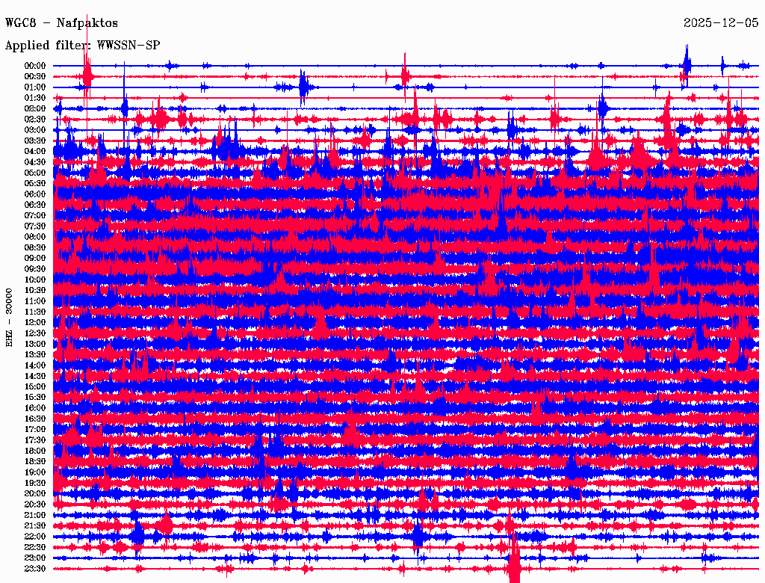Click the 03:00 time label
This screenshot has width=765, height=583.
point(35,130)
